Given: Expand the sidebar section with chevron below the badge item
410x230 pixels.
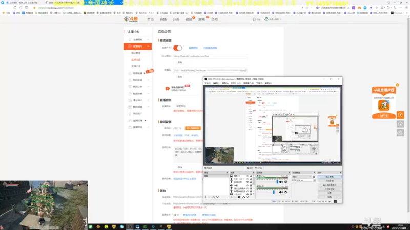Looking at the screenshot, I should point(137,80).
